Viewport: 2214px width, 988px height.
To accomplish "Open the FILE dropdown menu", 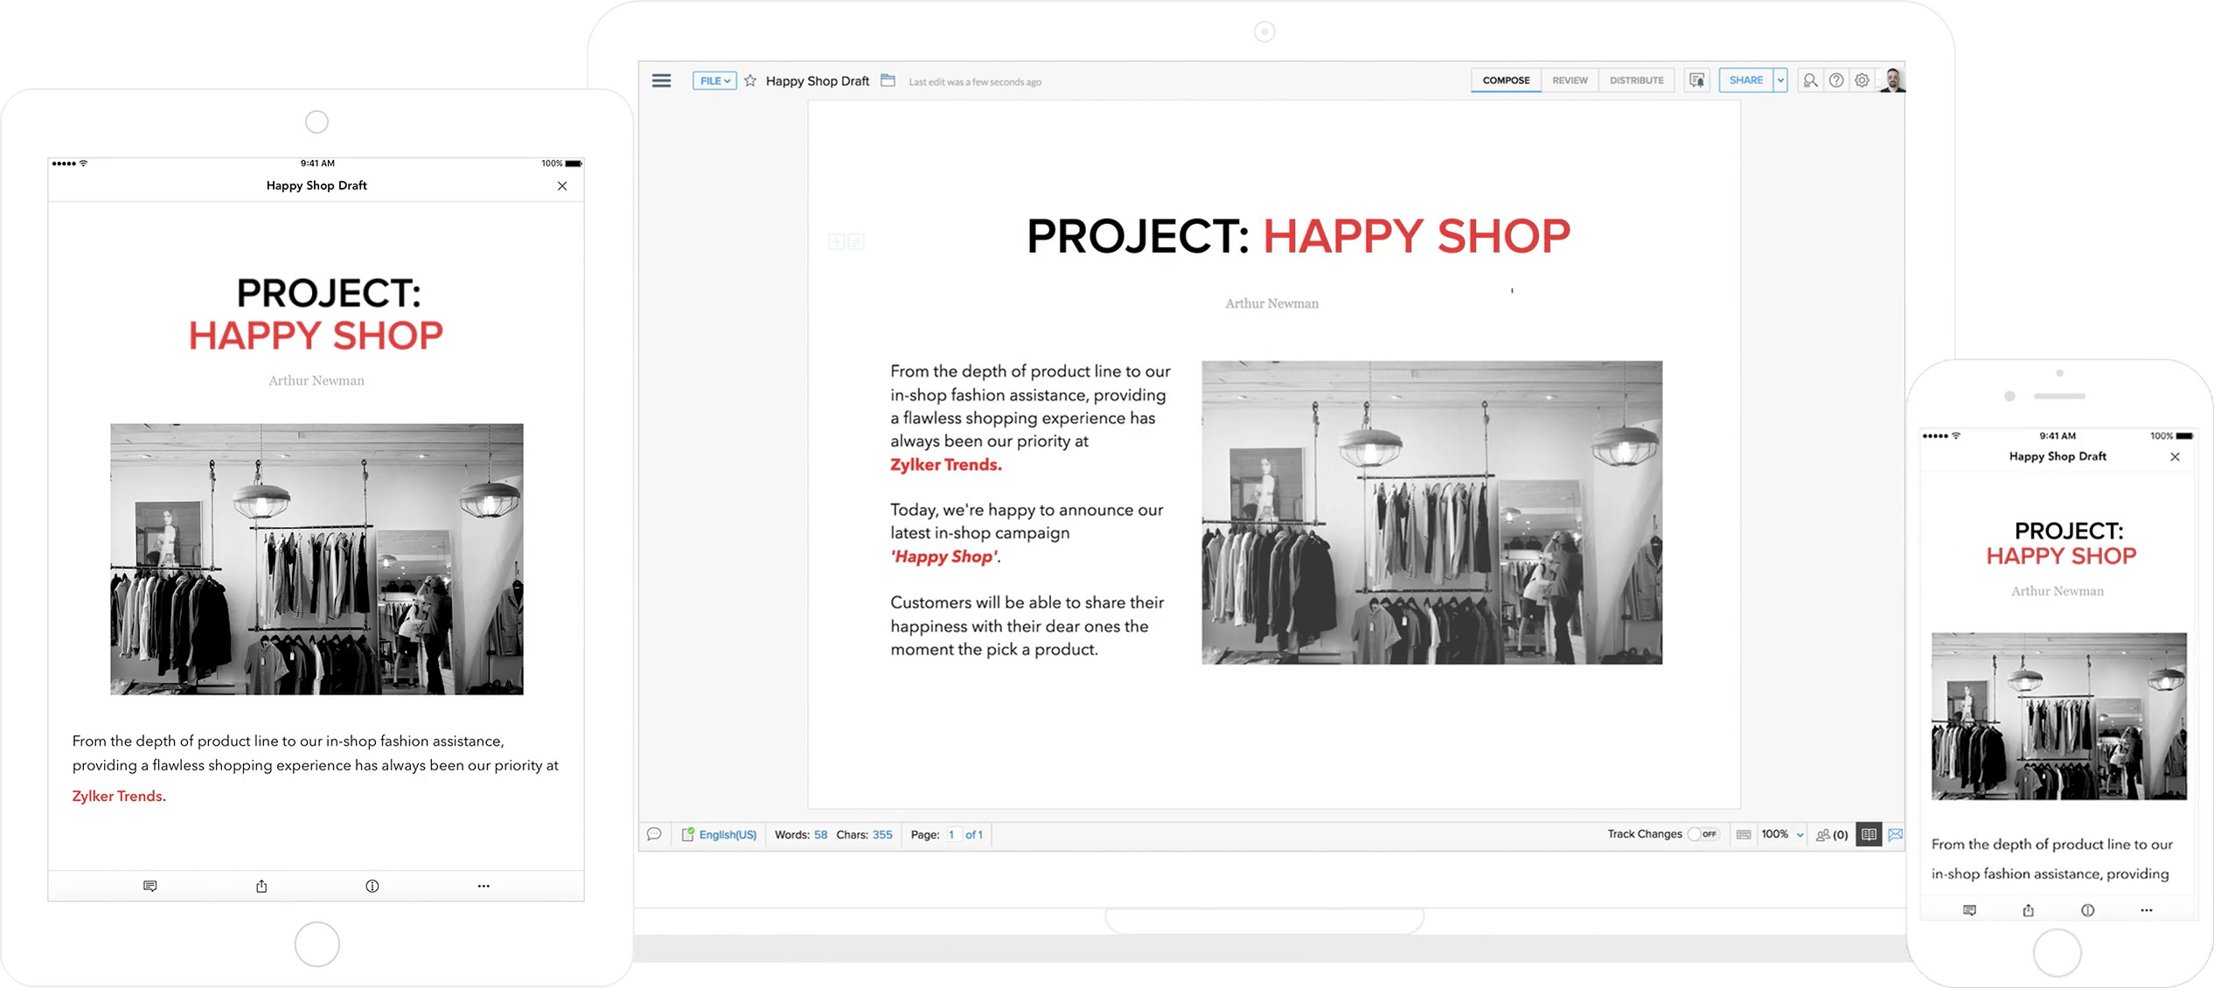I will (712, 80).
